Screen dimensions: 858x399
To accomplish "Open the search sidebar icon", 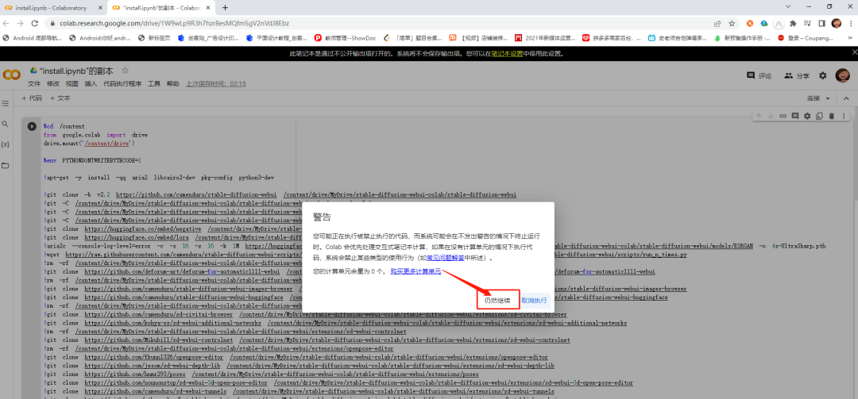I will click(6, 124).
